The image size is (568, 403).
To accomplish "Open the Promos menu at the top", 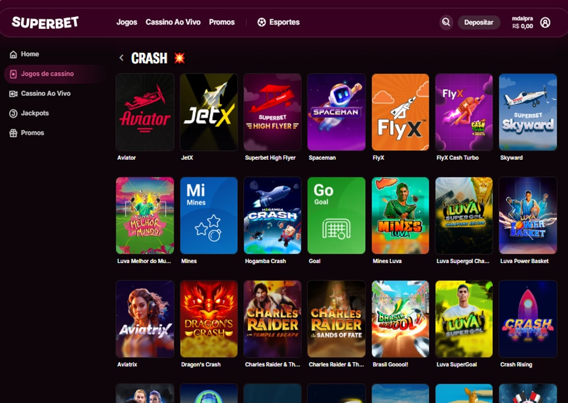I will [222, 22].
